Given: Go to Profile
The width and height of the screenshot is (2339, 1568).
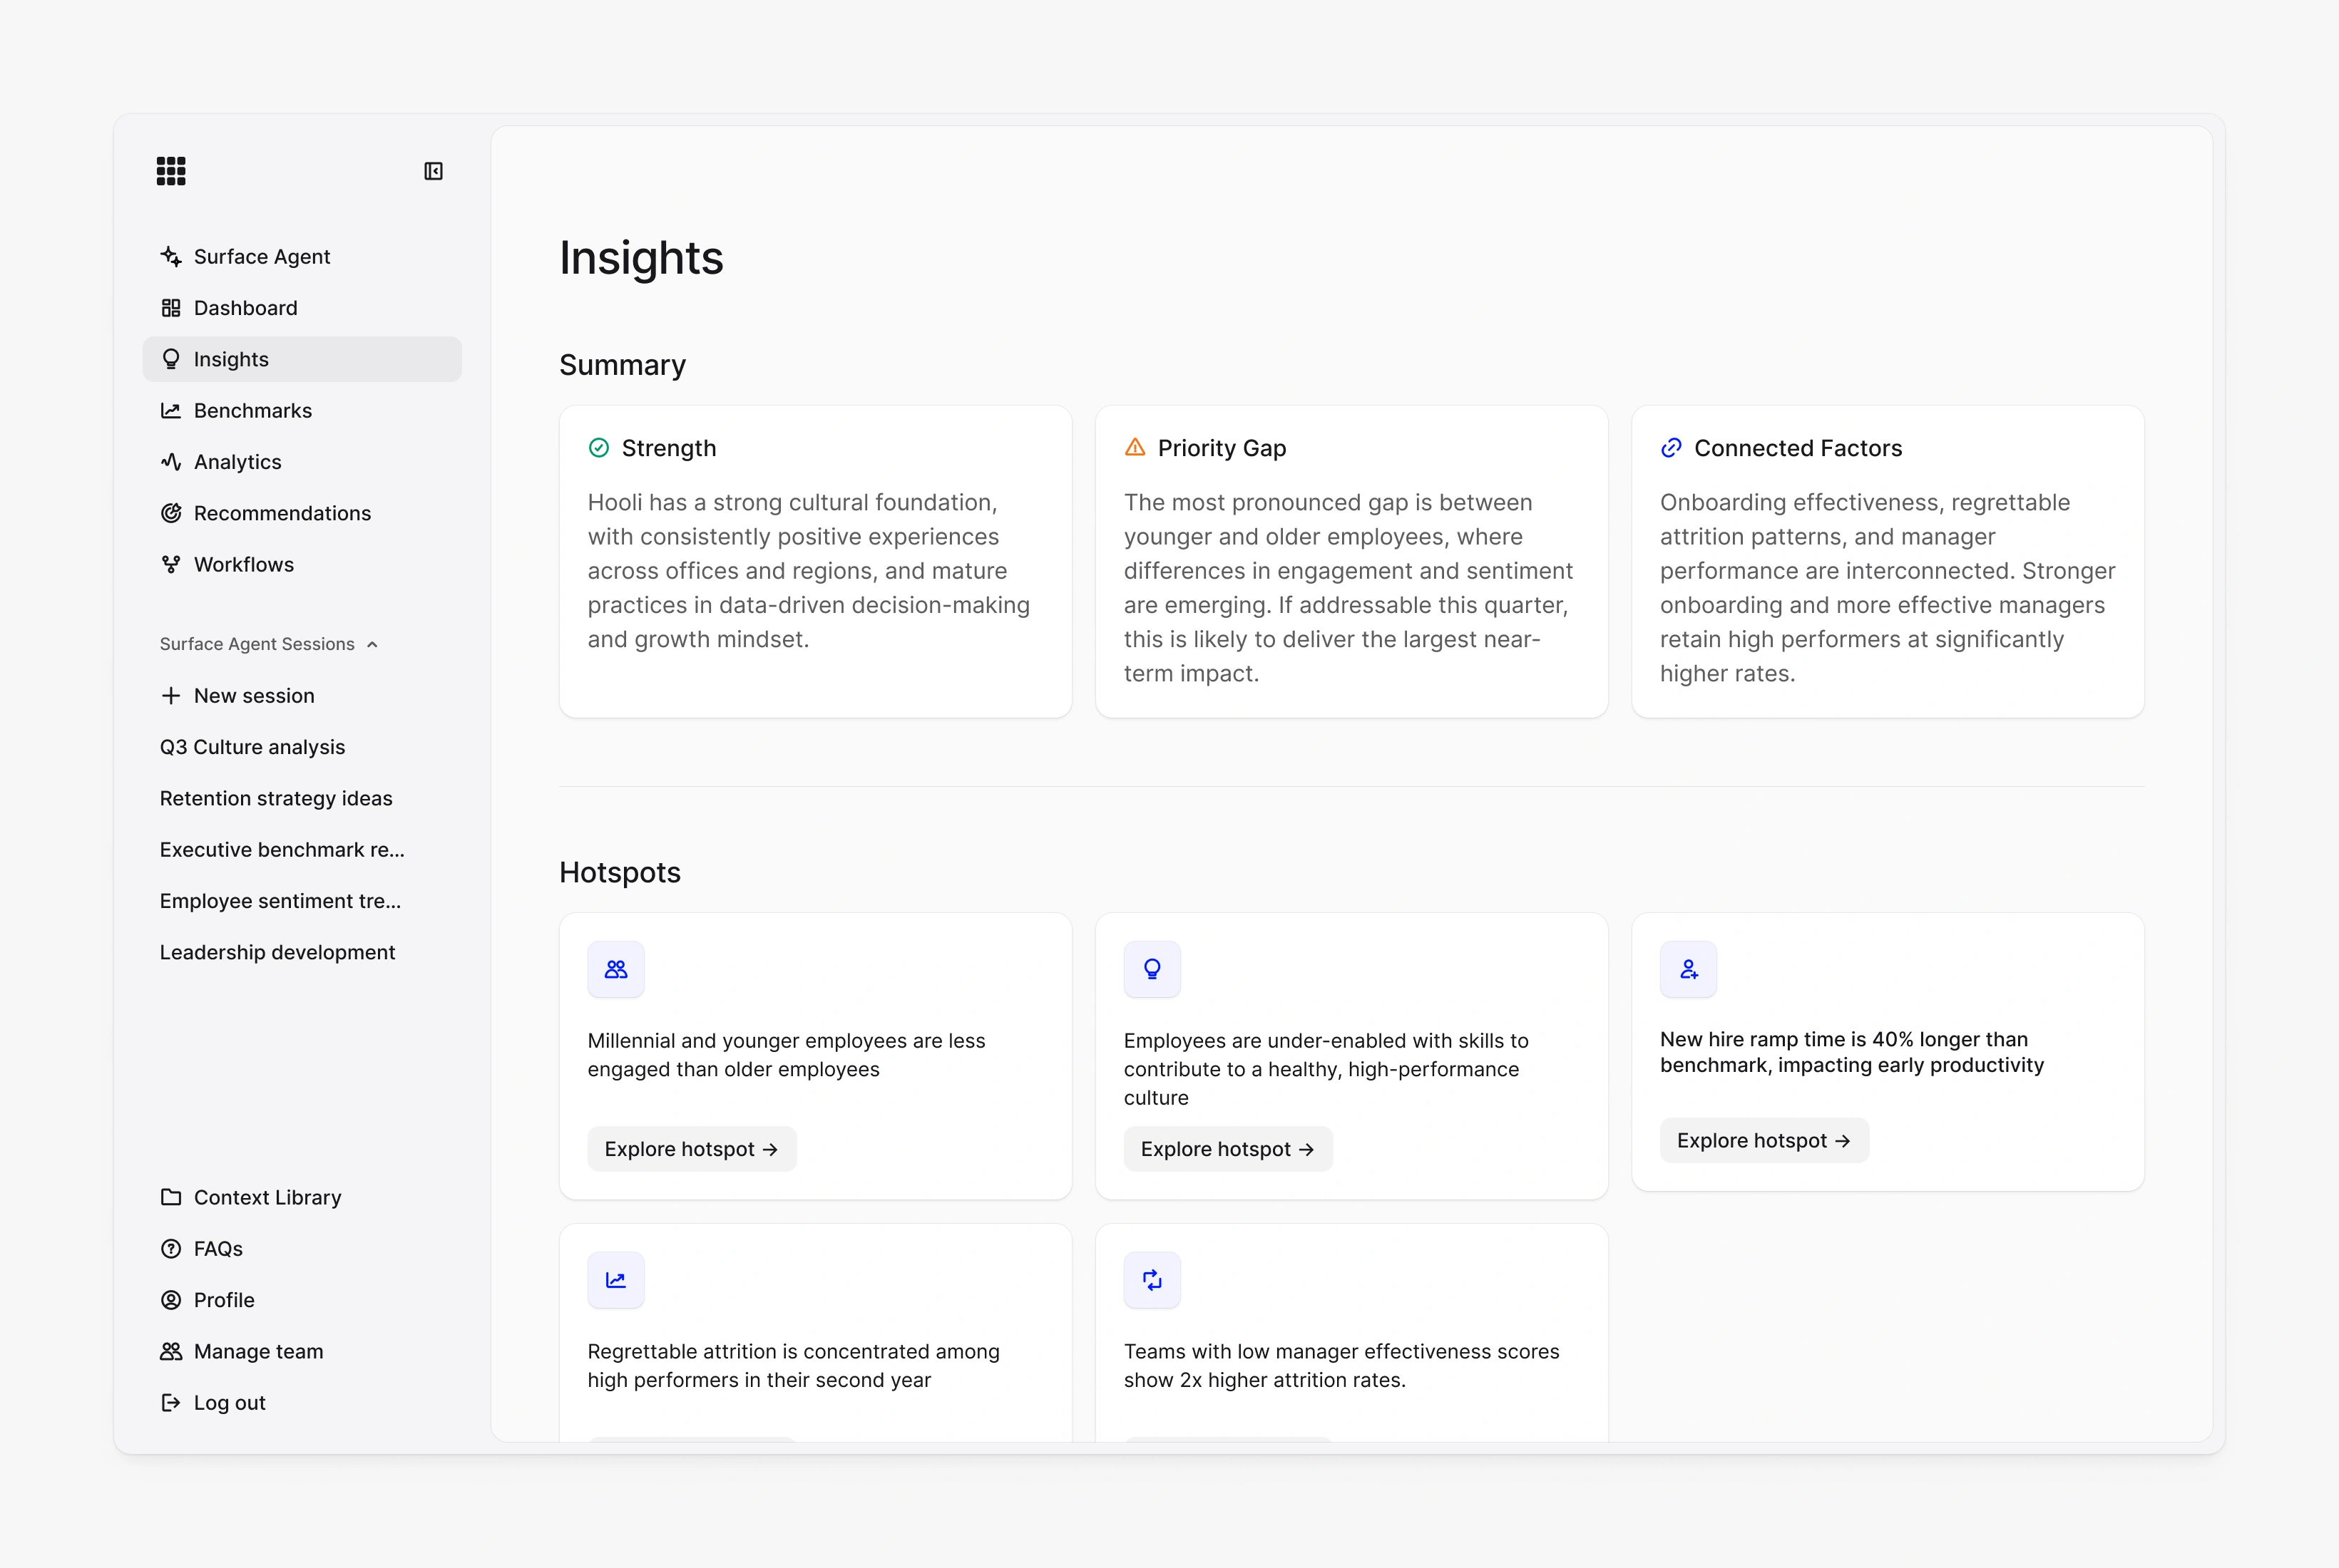Looking at the screenshot, I should 302,1300.
